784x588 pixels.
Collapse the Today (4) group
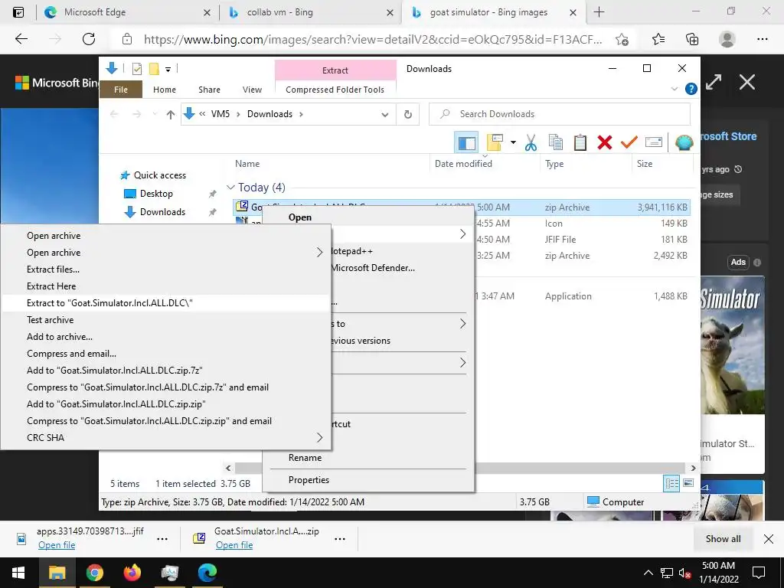(x=230, y=188)
